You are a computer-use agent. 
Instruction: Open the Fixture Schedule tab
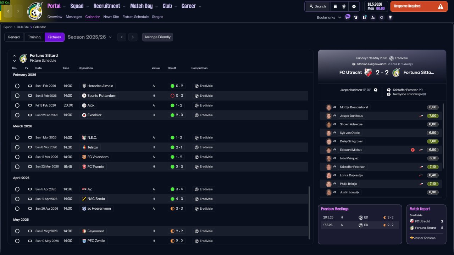point(135,17)
